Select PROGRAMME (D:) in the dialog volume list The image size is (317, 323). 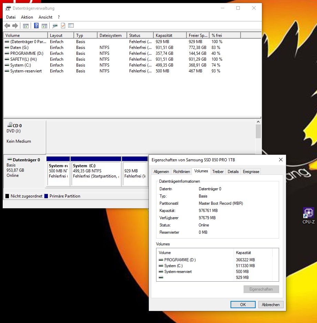pyautogui.click(x=216, y=260)
